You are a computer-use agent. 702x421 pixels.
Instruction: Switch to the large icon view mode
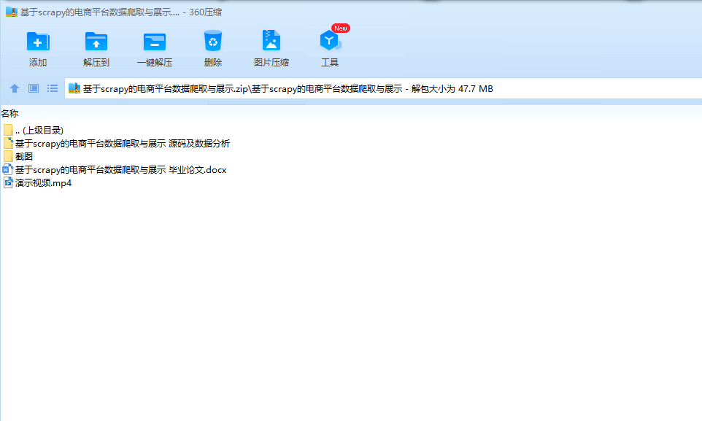tap(34, 88)
